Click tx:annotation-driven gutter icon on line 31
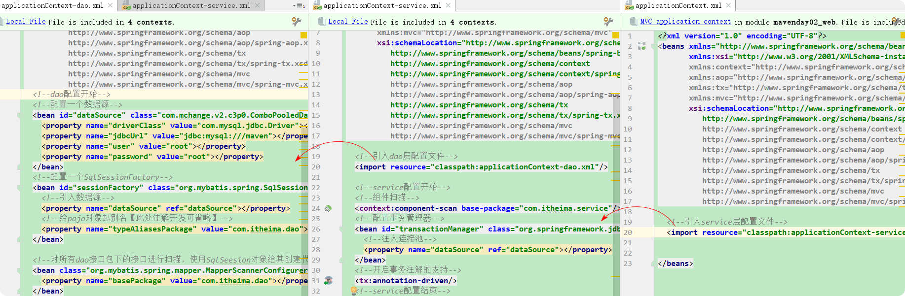 328,281
